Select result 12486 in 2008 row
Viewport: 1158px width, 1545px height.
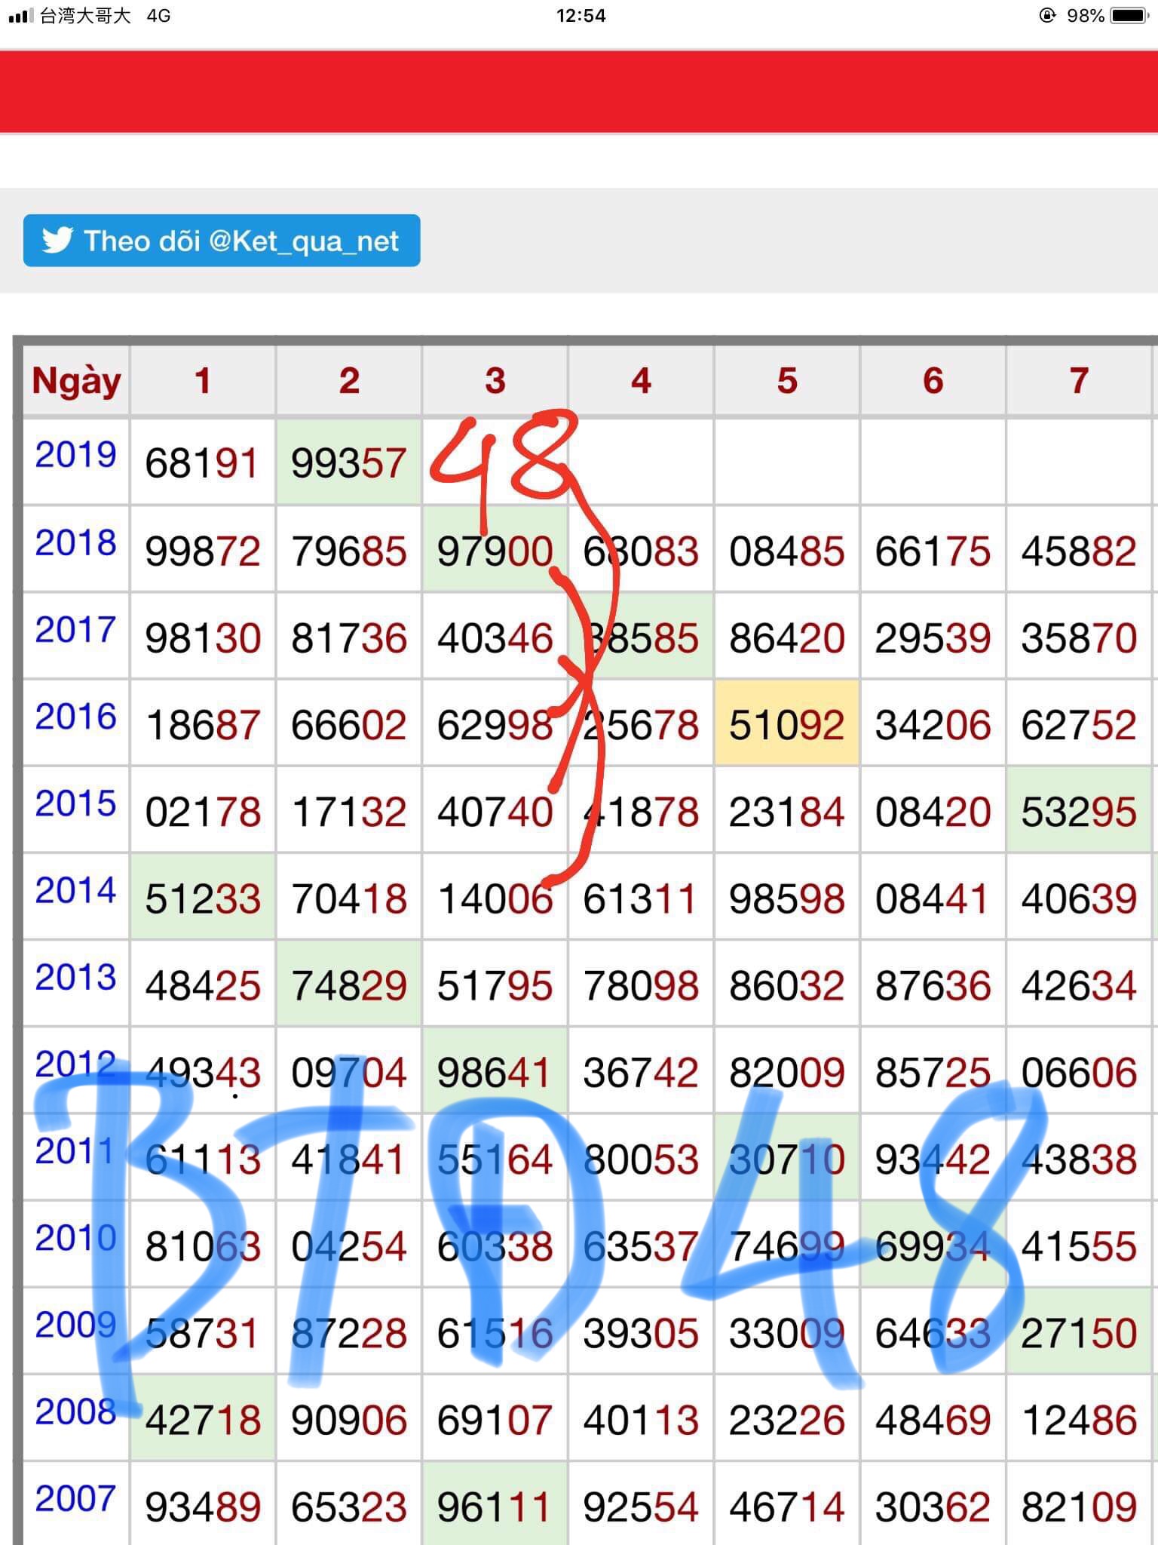[x=1078, y=1421]
